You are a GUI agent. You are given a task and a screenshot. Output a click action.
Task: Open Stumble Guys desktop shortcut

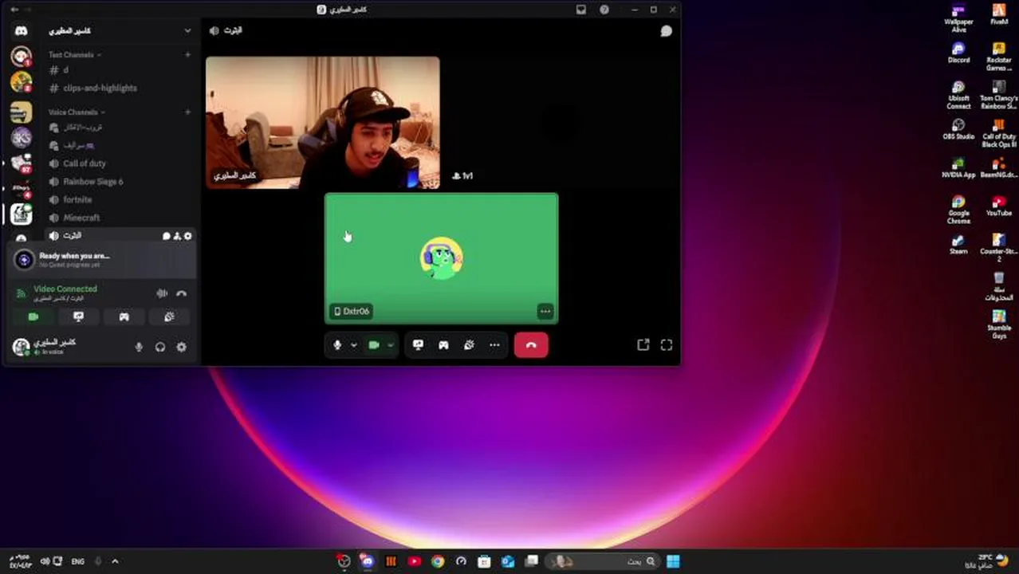tap(999, 324)
